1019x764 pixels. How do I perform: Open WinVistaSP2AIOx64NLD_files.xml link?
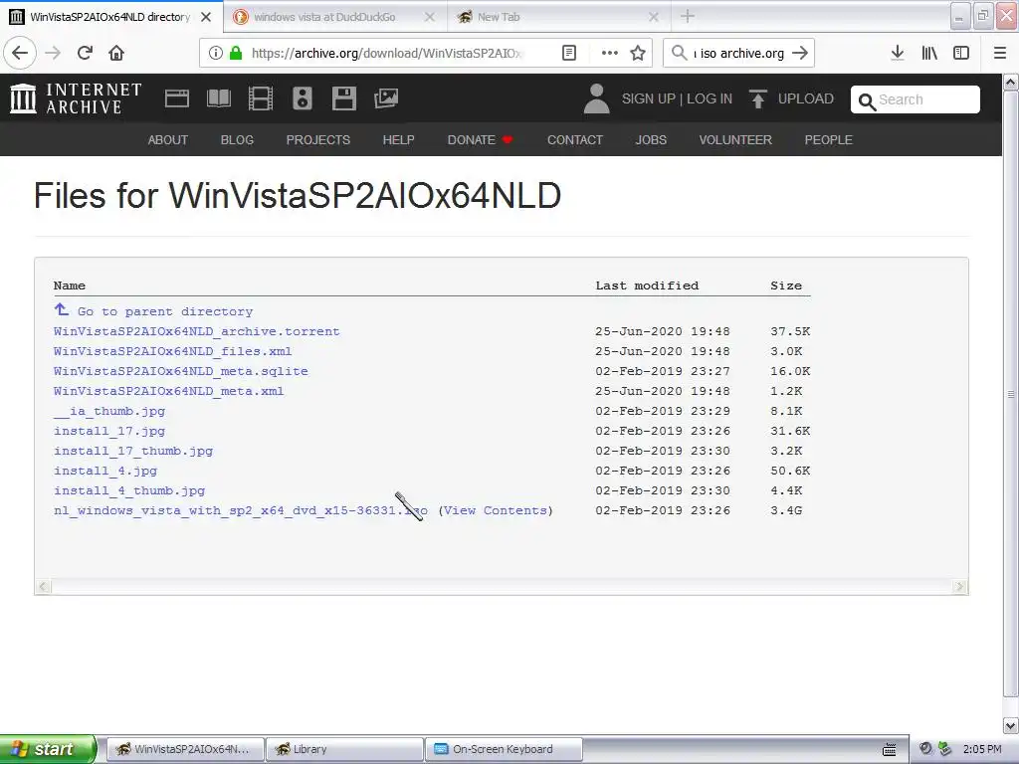click(x=172, y=351)
